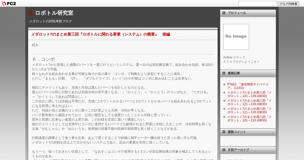Screen dimensions: 304x160
Task: Click the プロフィール header label
Action: 237,13
